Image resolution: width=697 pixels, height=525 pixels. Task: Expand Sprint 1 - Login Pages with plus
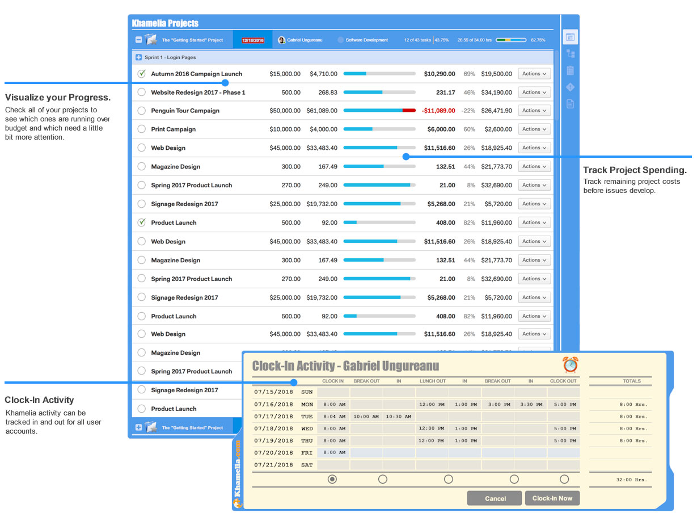point(138,57)
